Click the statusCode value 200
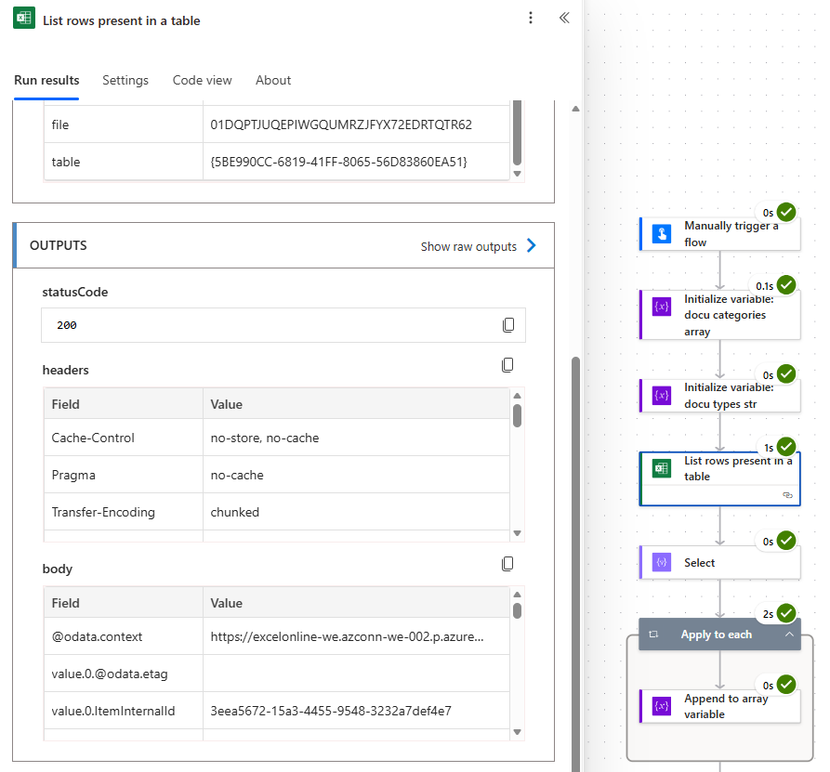 [67, 325]
